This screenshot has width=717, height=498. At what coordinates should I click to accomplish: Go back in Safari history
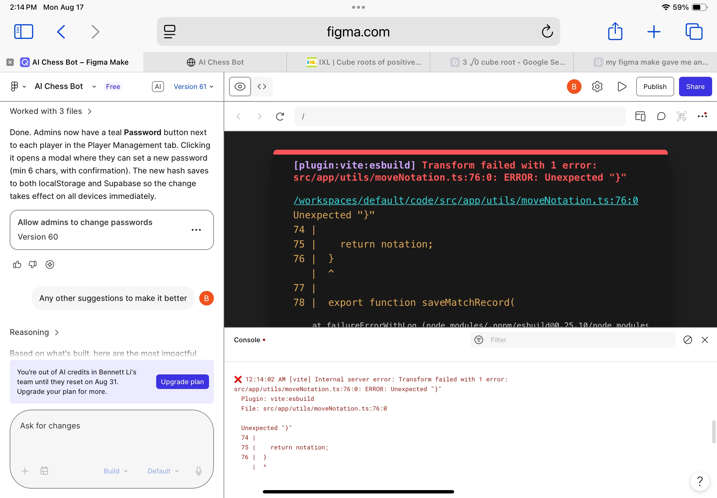click(61, 32)
